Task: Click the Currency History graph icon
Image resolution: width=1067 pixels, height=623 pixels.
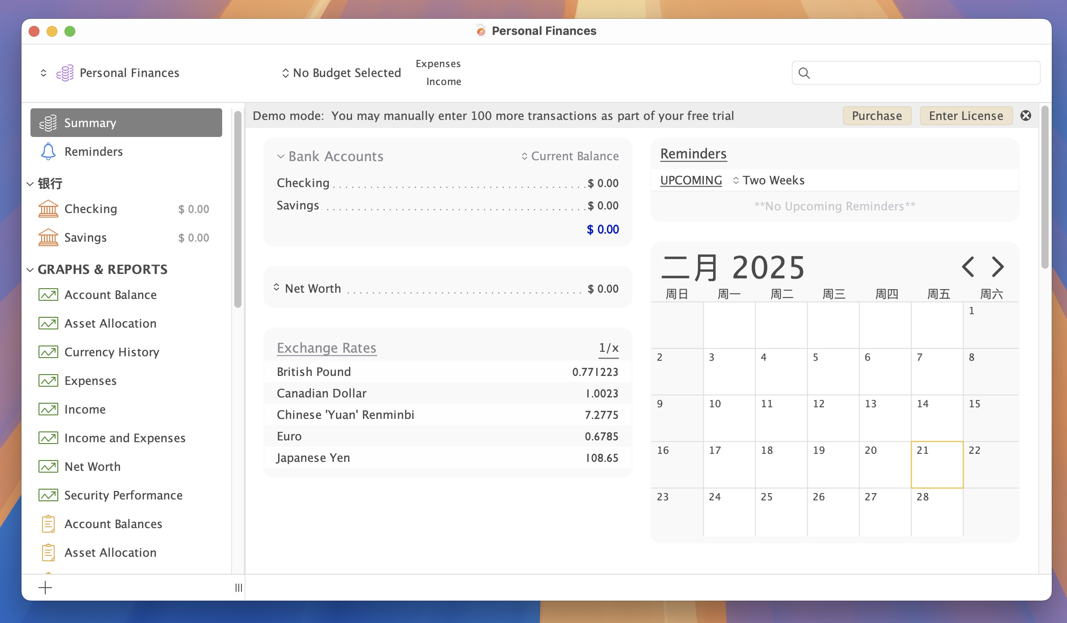Action: click(x=48, y=352)
